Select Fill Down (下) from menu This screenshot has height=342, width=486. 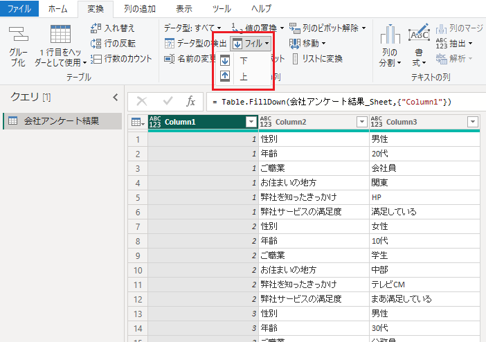[x=244, y=61]
